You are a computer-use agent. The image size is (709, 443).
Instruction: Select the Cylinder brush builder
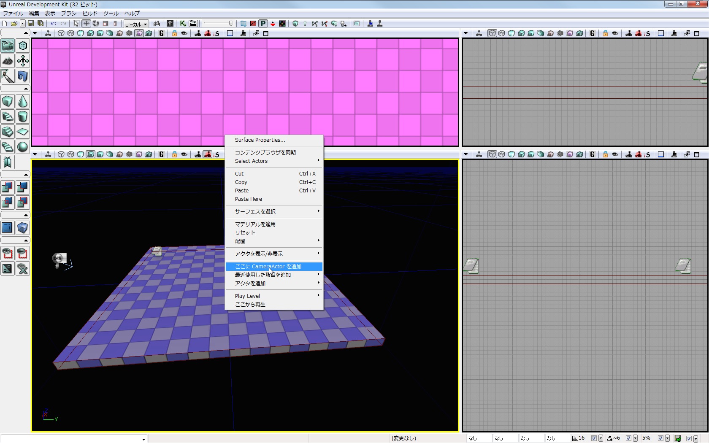pyautogui.click(x=23, y=116)
